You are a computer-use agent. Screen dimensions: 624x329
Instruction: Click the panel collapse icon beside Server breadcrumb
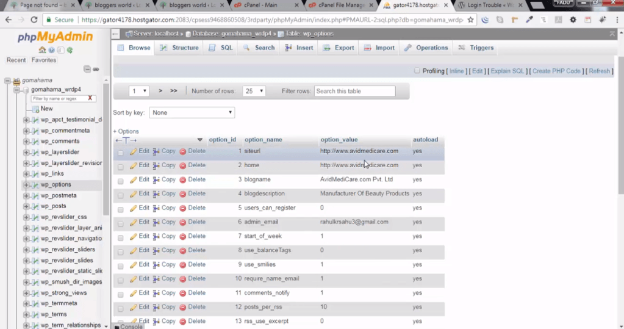click(x=115, y=34)
